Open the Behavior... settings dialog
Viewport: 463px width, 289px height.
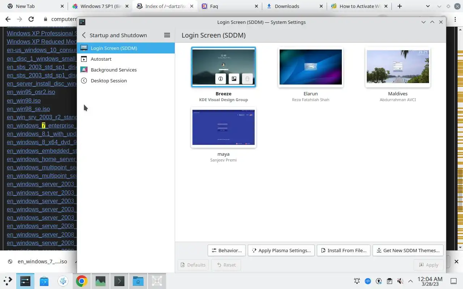[226, 250]
